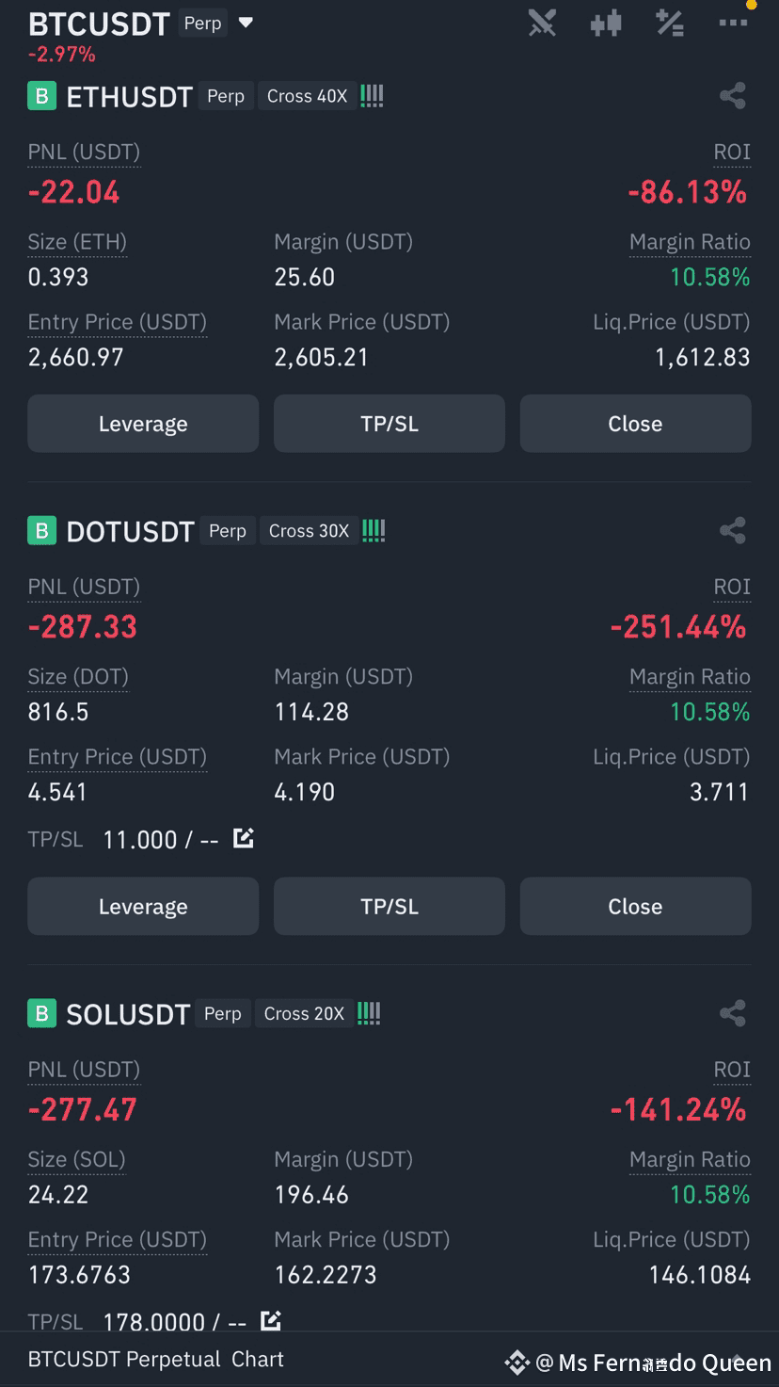Edit SOLUSDT TP/SL value 178.0000

point(271,1321)
